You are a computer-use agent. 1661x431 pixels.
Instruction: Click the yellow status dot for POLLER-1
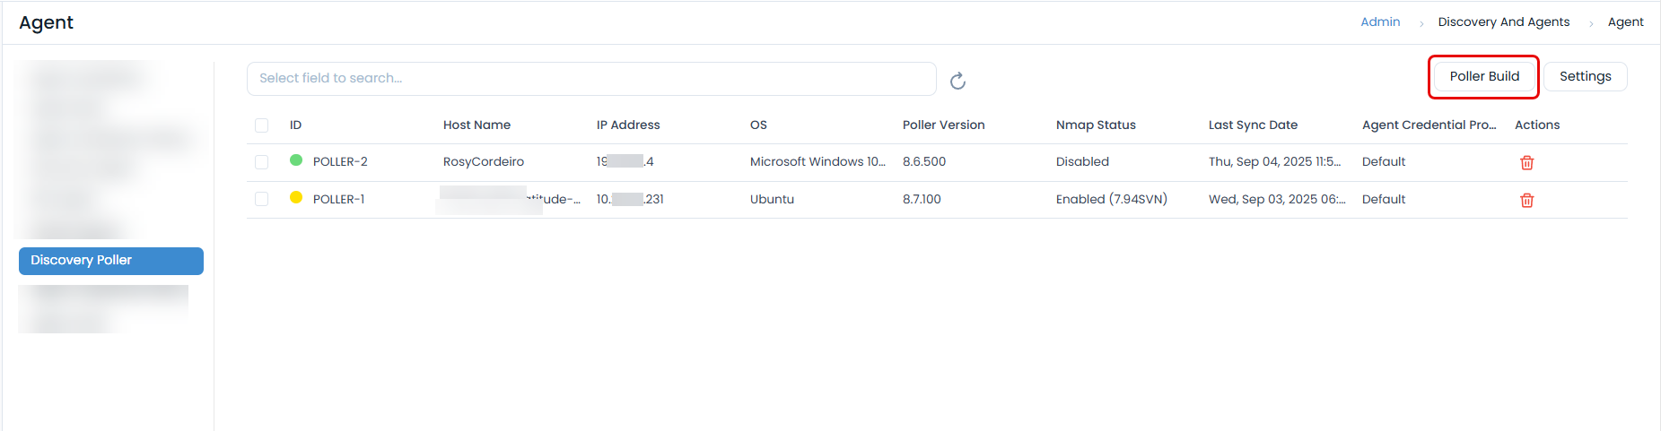click(296, 198)
